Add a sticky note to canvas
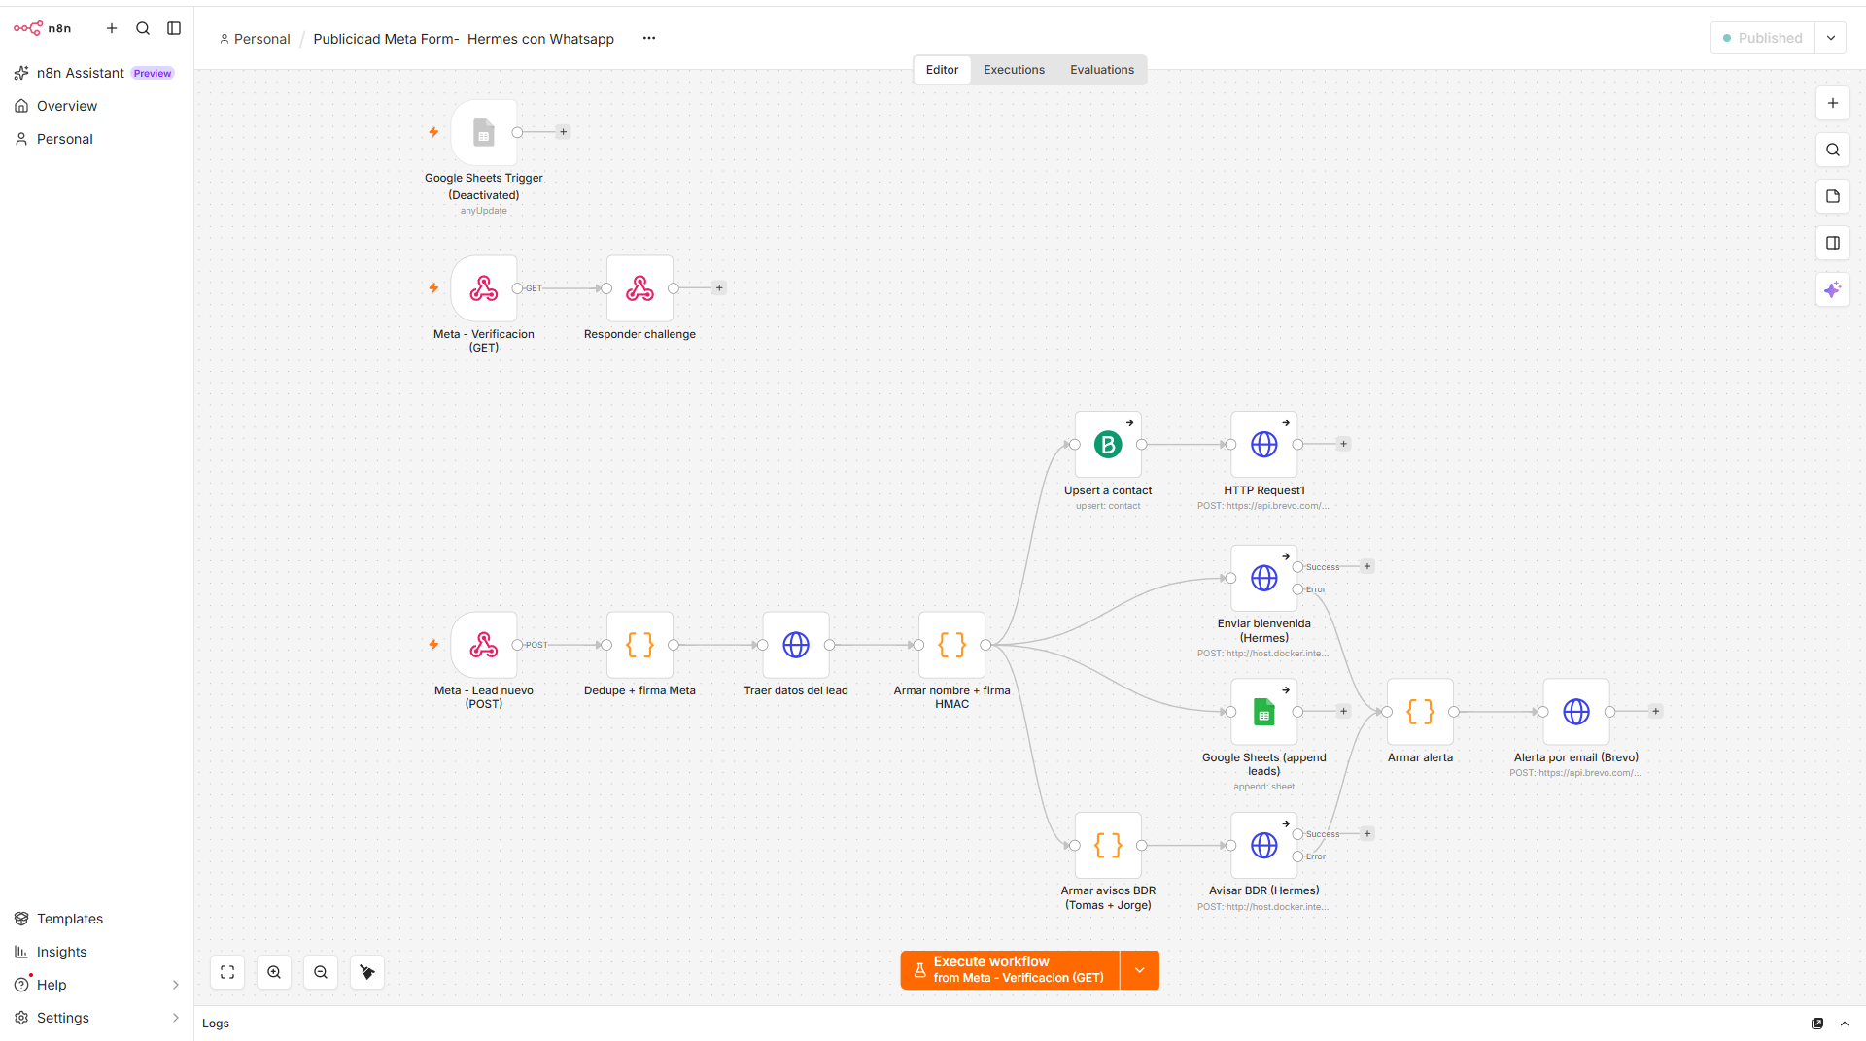 (x=1833, y=196)
